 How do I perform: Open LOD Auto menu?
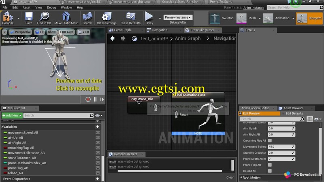(x=66, y=32)
